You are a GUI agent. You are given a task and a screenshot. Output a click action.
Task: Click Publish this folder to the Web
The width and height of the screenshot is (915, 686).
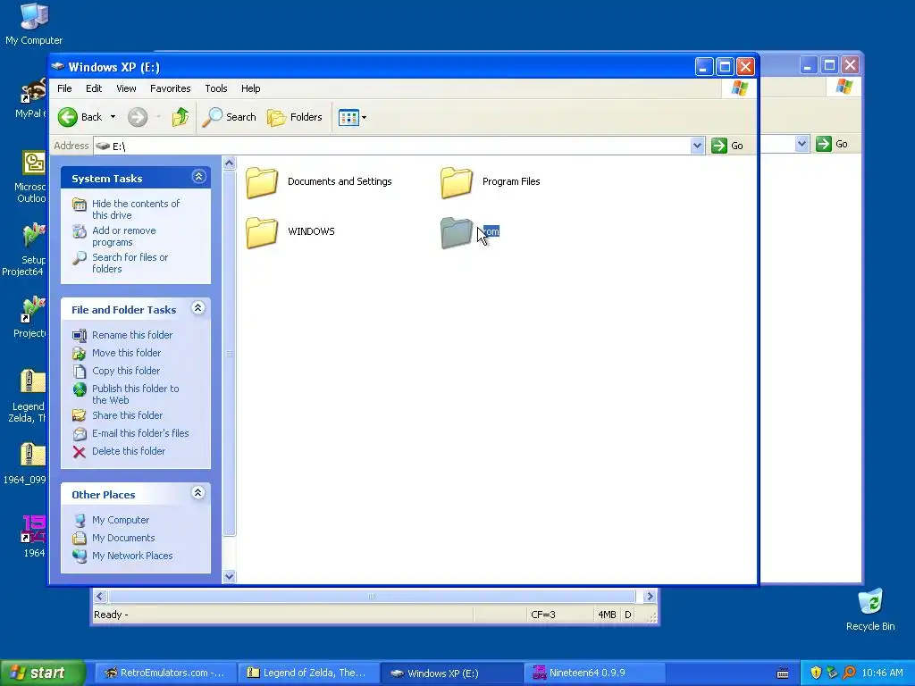136,394
